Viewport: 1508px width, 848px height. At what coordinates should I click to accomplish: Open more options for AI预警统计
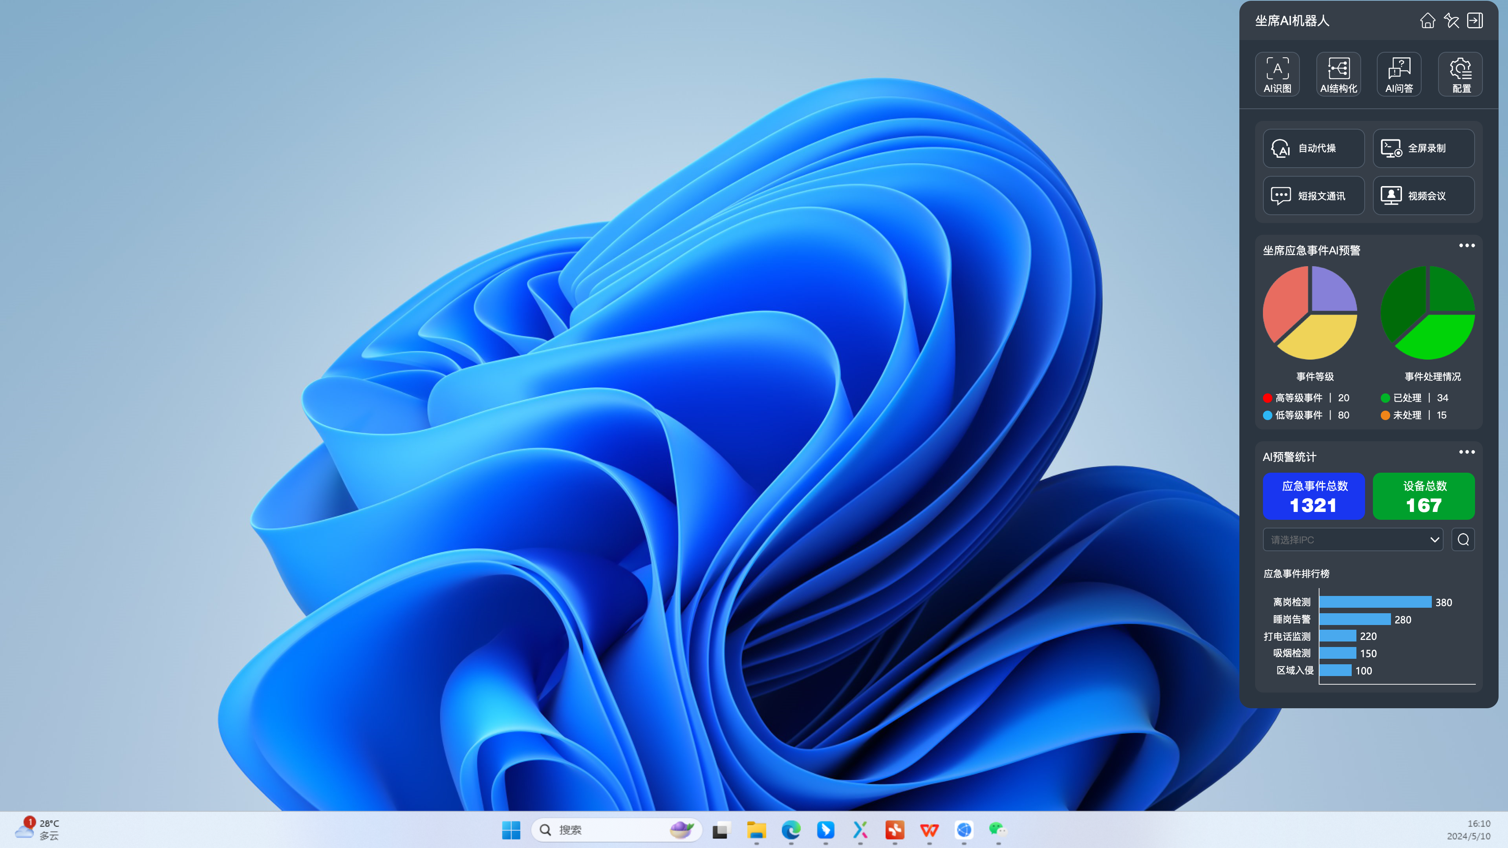pos(1467,452)
